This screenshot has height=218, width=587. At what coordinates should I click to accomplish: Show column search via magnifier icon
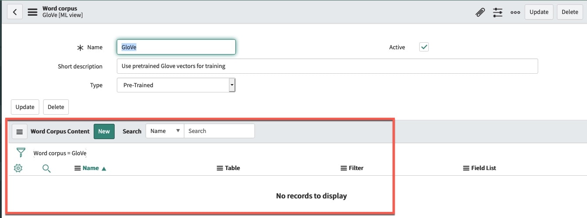pyautogui.click(x=47, y=168)
